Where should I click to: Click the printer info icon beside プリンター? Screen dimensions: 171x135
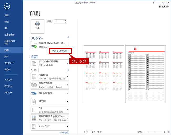click(68, 37)
